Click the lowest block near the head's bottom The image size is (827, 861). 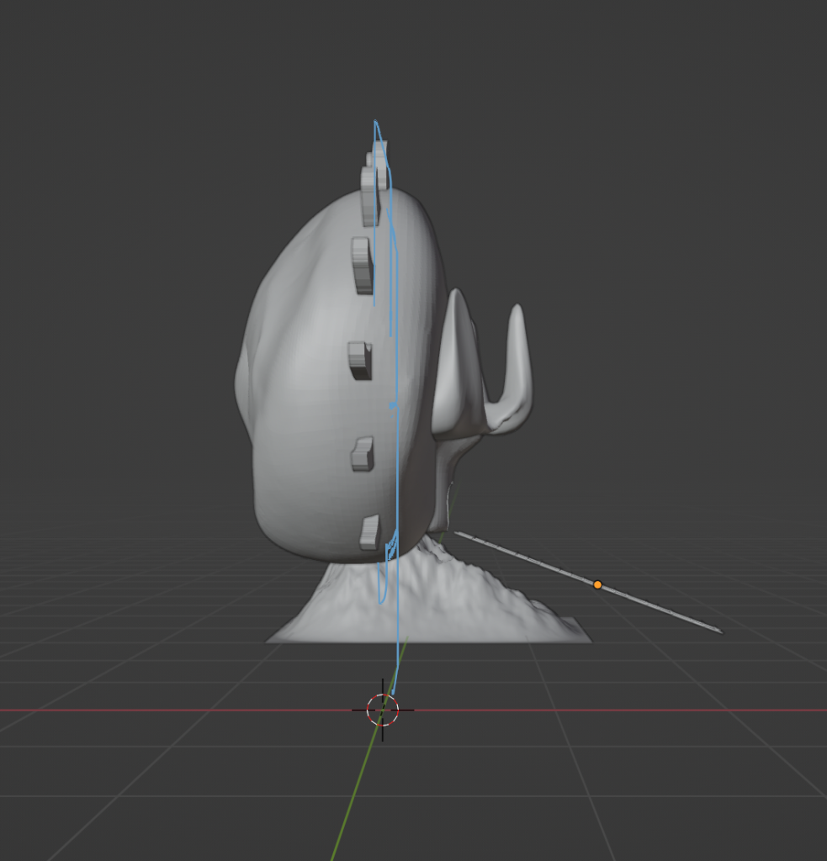pyautogui.click(x=368, y=533)
